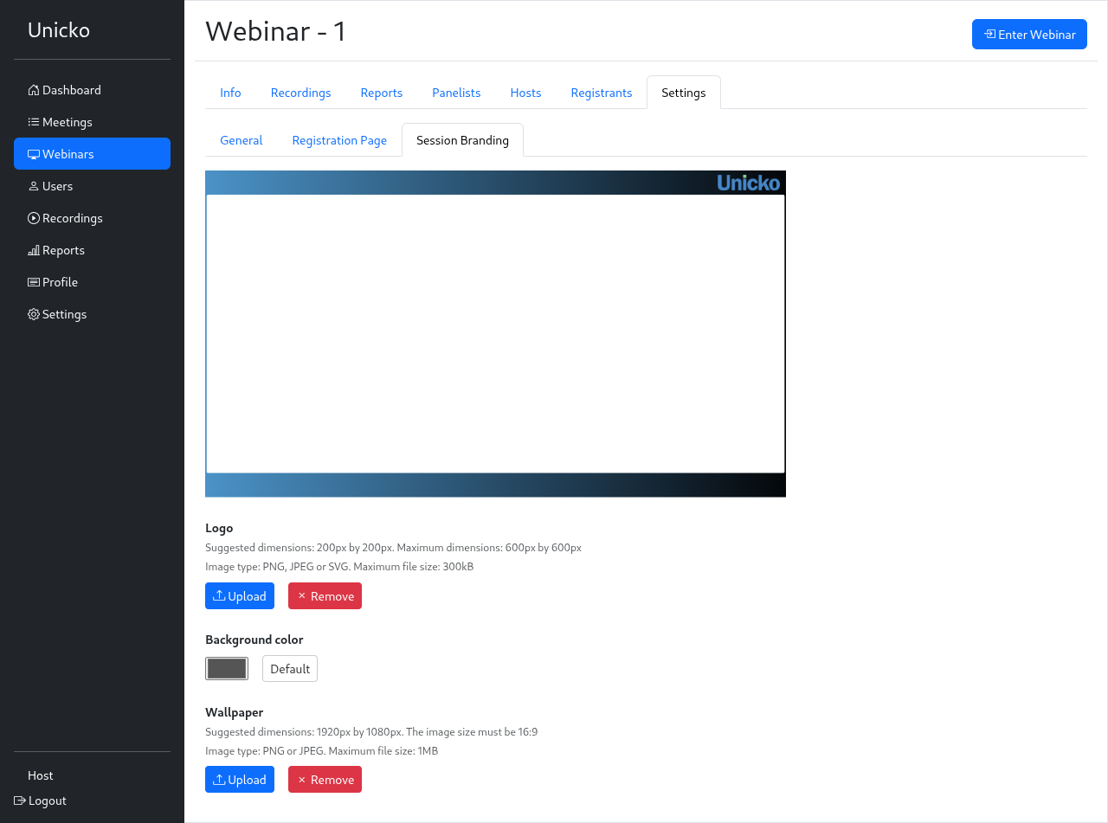Screen dimensions: 1108x823
Task: Click the Meetings list icon
Action: 34,122
